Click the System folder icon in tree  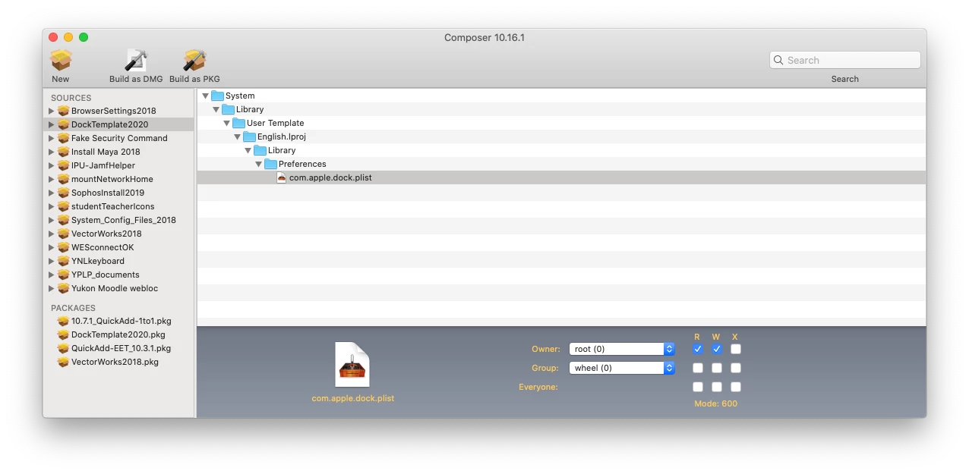(217, 96)
